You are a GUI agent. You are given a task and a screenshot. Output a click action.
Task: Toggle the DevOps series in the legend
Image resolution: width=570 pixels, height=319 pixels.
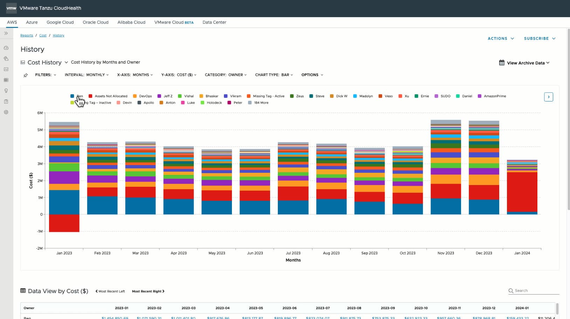pos(142,96)
